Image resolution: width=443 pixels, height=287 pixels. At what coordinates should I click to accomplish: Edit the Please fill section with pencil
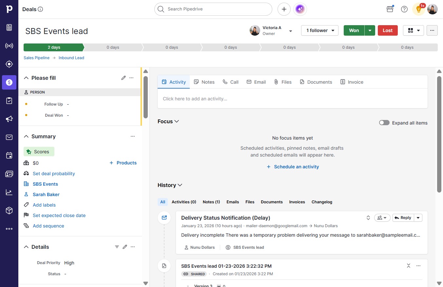tap(124, 78)
